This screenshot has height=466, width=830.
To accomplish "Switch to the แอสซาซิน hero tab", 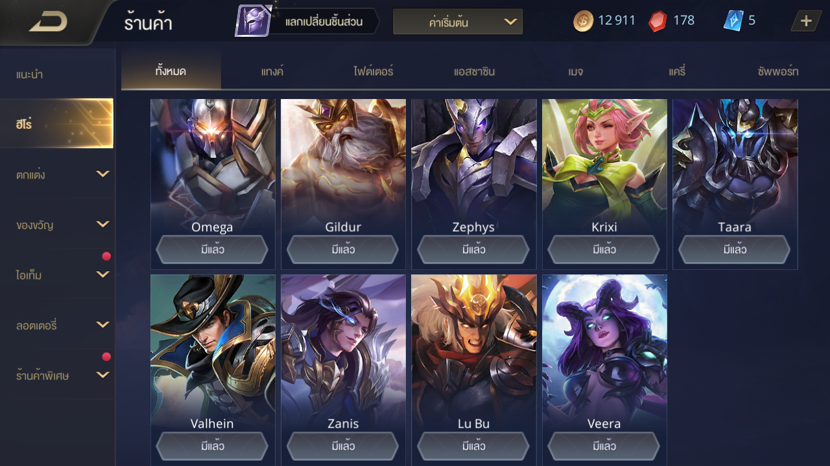I will click(474, 71).
